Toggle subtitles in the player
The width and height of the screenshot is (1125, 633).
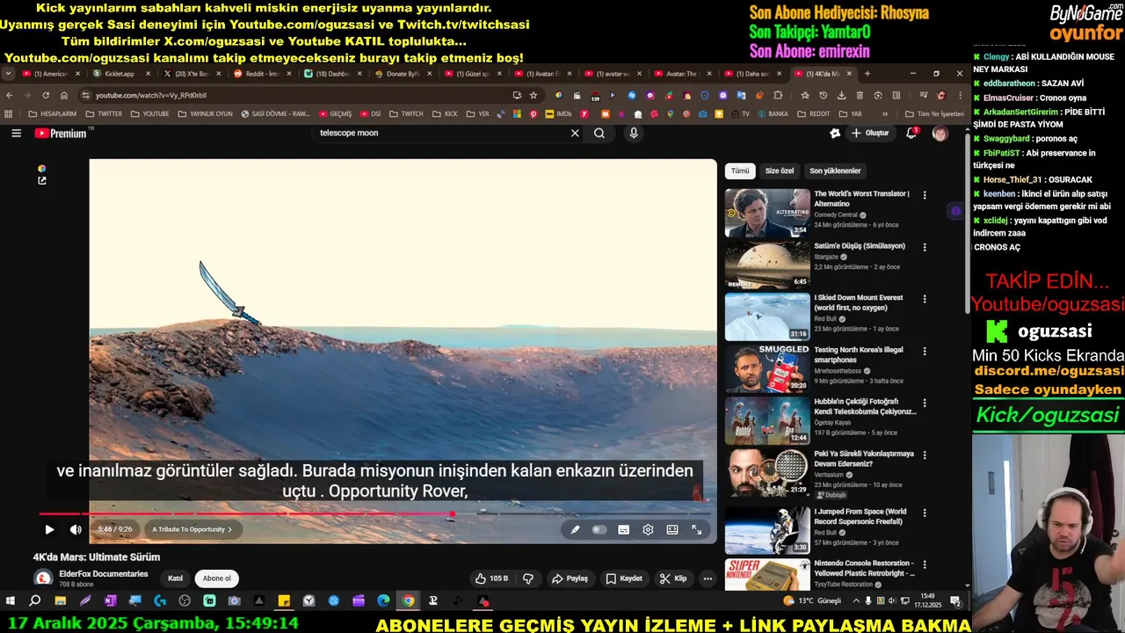pyautogui.click(x=623, y=529)
